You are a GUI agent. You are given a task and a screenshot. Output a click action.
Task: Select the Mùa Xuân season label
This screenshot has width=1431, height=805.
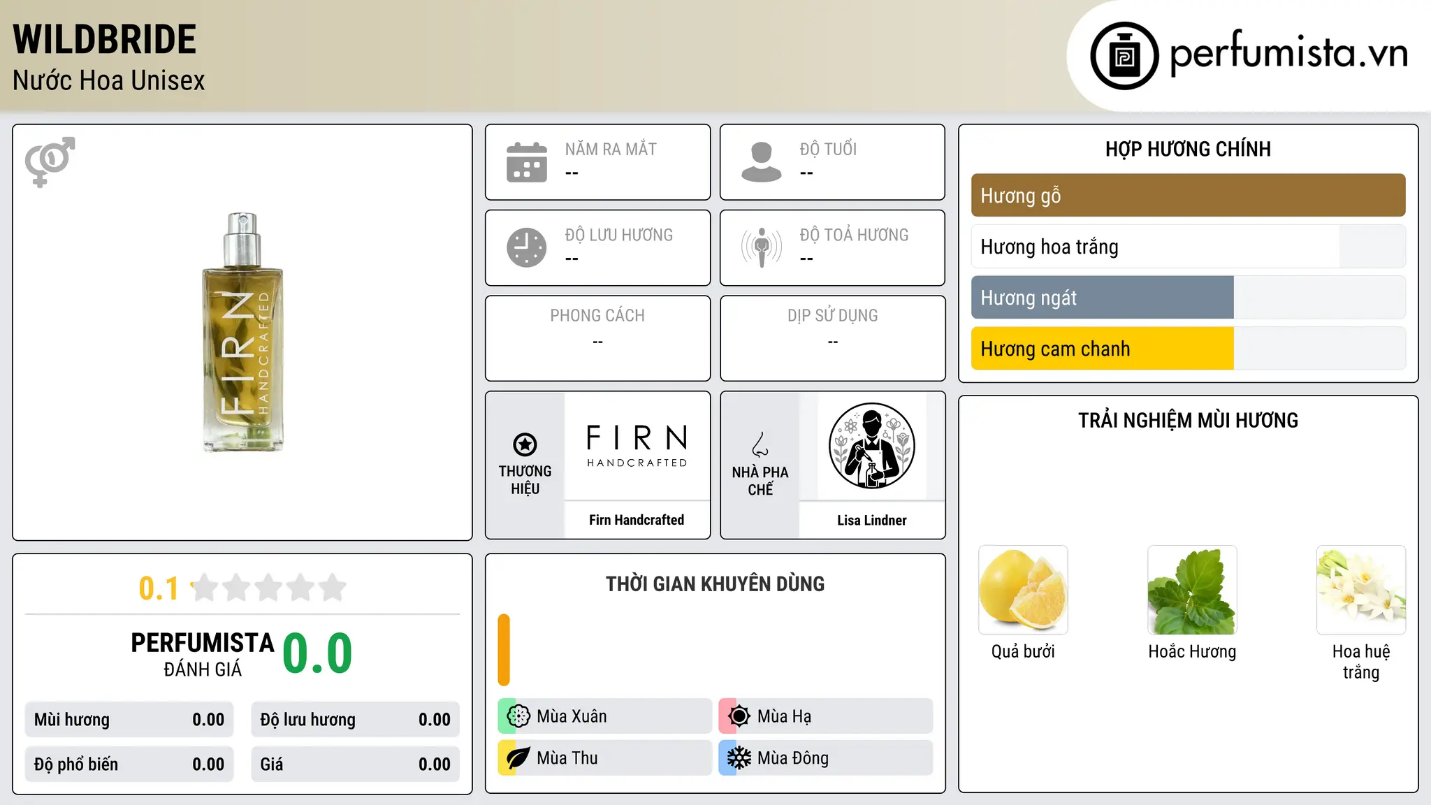[572, 716]
